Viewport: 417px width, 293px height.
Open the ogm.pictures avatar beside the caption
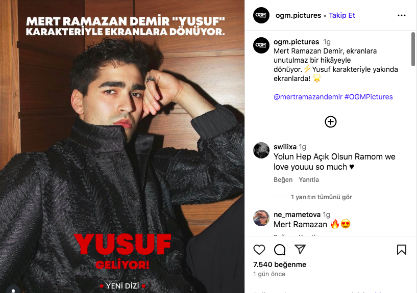[x=261, y=45]
